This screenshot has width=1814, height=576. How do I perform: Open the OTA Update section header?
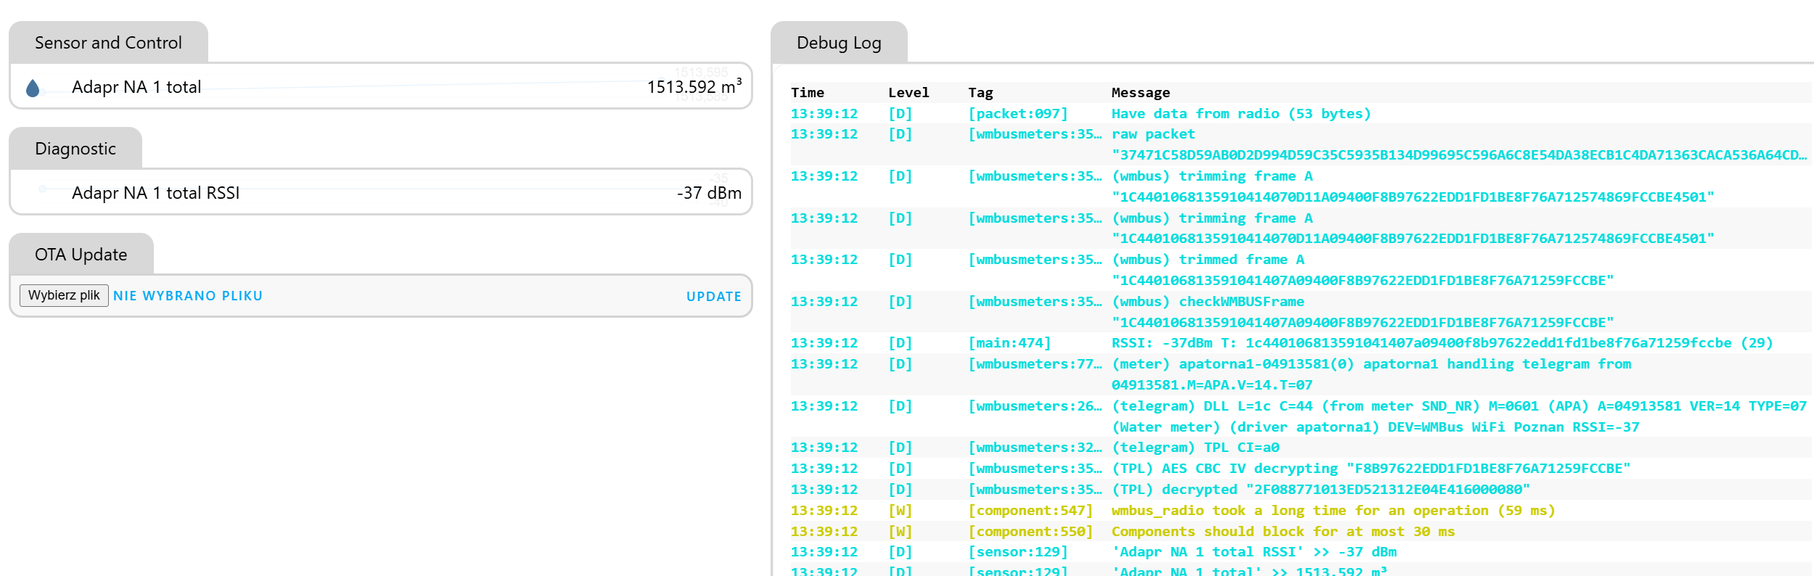tap(81, 255)
